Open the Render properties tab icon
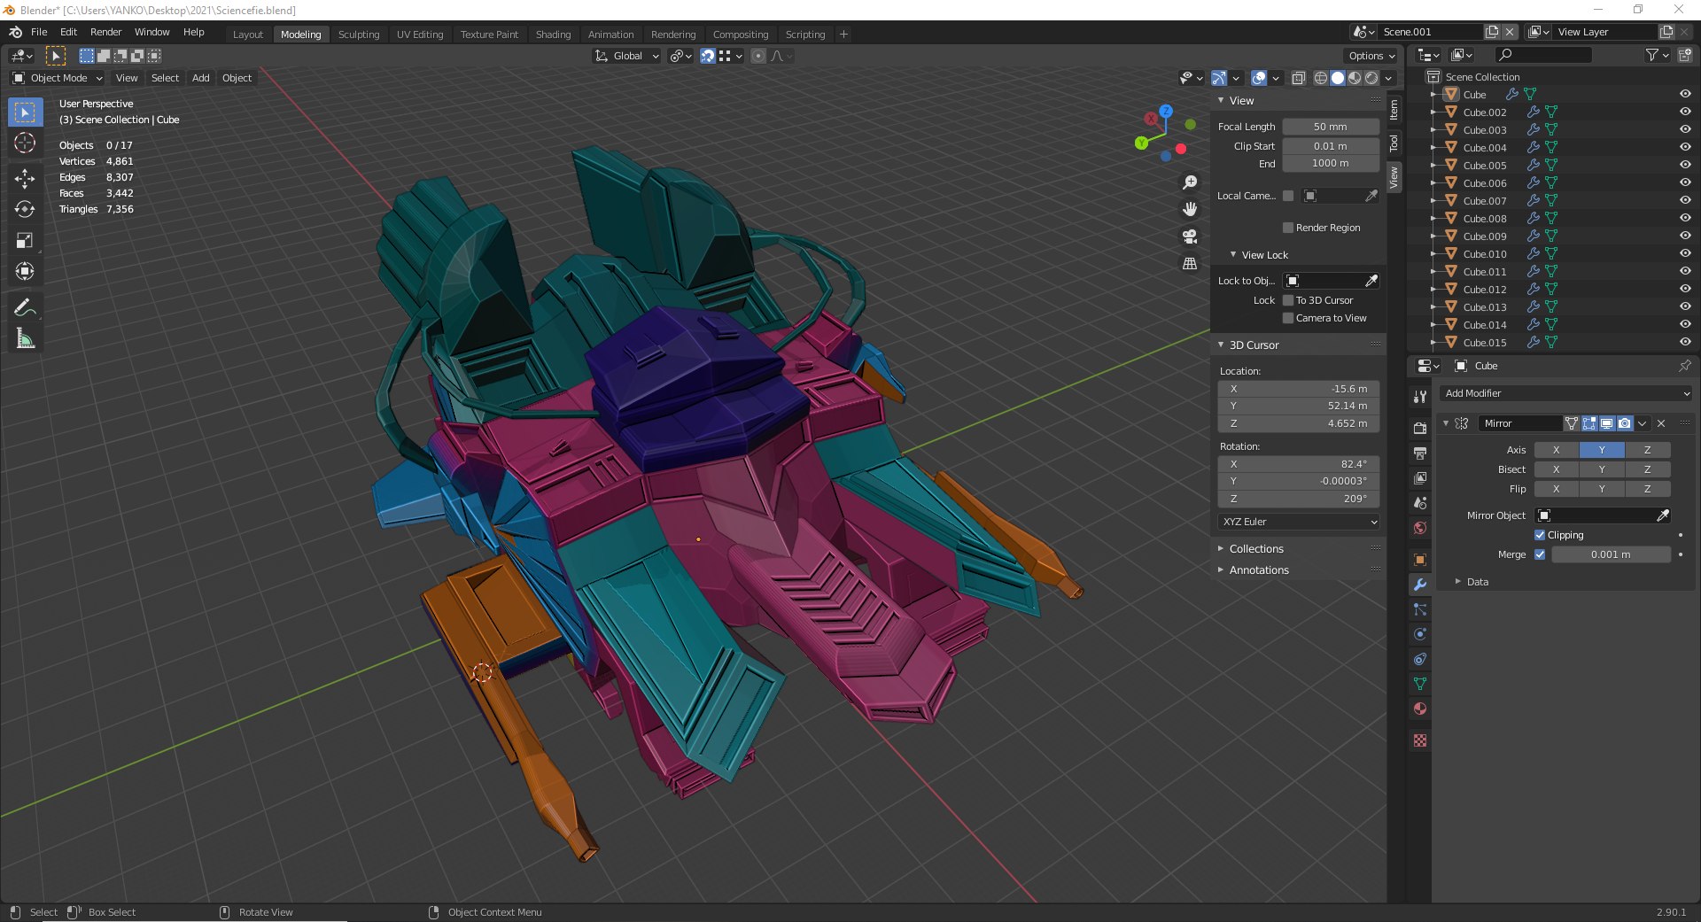The height and width of the screenshot is (922, 1701). tap(1420, 428)
